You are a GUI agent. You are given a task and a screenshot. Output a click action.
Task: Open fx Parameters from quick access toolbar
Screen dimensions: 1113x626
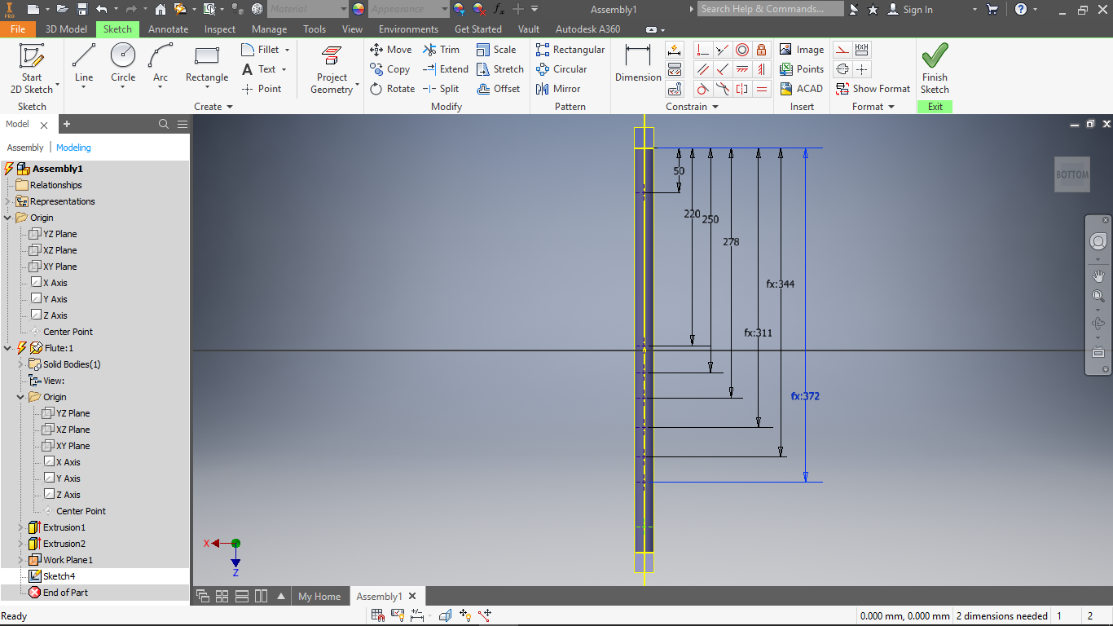click(x=499, y=9)
